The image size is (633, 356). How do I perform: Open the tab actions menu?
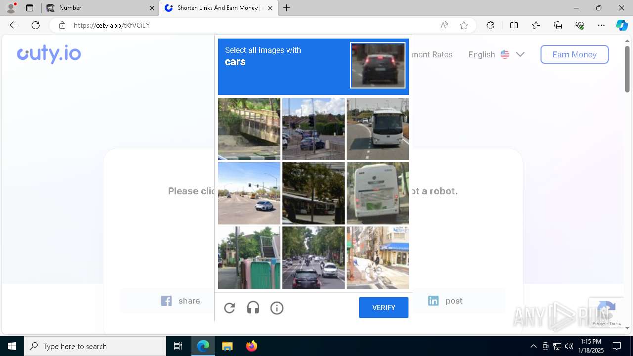[x=30, y=8]
